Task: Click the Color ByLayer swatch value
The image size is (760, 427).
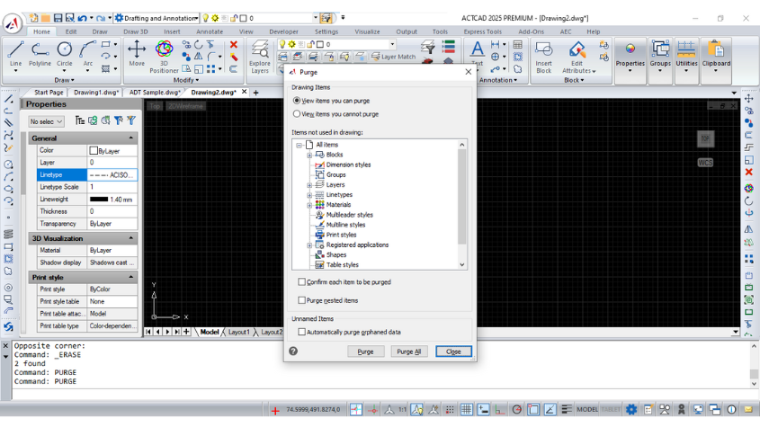Action: pyautogui.click(x=112, y=151)
